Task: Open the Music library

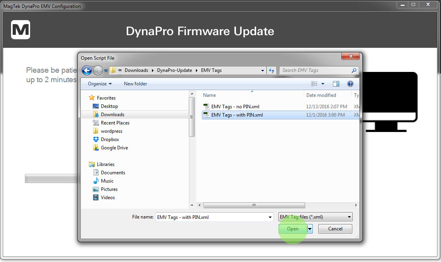Action: 107,181
